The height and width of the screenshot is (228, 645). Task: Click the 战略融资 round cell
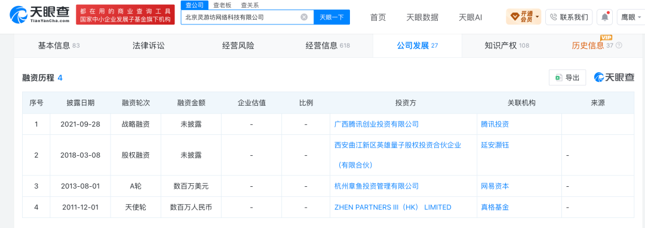click(x=136, y=124)
